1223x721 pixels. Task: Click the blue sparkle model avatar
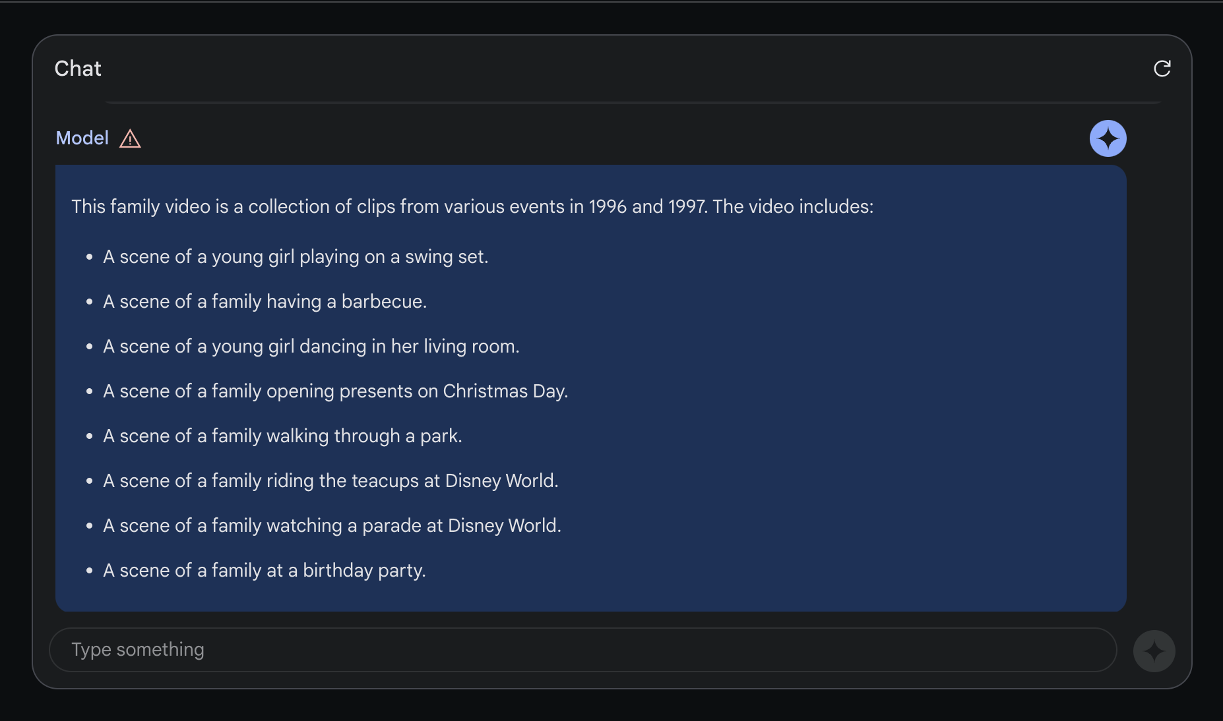[1108, 138]
